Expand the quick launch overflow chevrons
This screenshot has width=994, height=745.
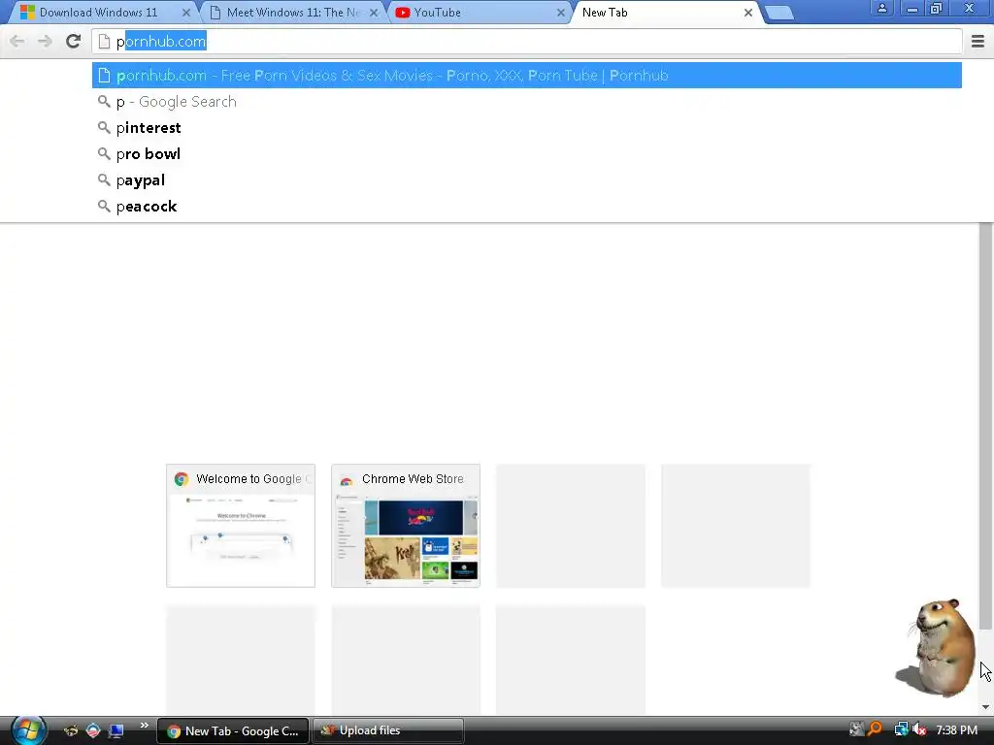[144, 726]
